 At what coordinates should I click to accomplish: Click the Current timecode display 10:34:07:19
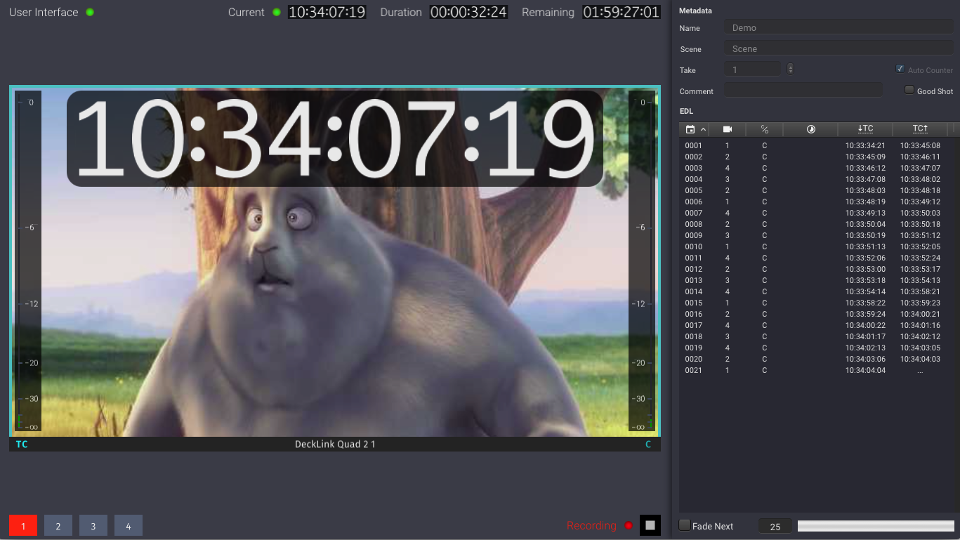(x=327, y=12)
